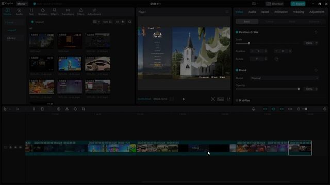The height and width of the screenshot is (185, 330).
Task: Click the Split tool icon
Action: pyautogui.click(x=34, y=109)
